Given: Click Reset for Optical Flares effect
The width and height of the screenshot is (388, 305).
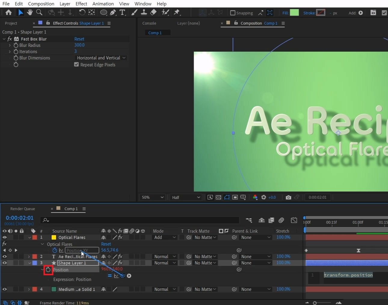Looking at the screenshot, I should tap(106, 244).
